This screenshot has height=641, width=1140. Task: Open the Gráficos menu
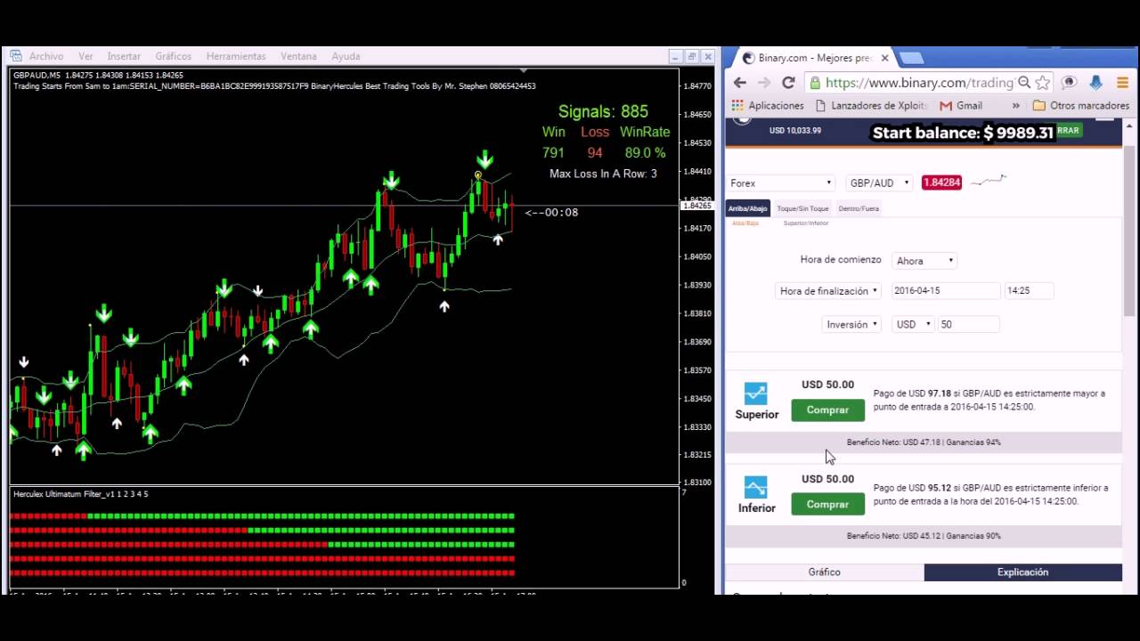tap(173, 56)
